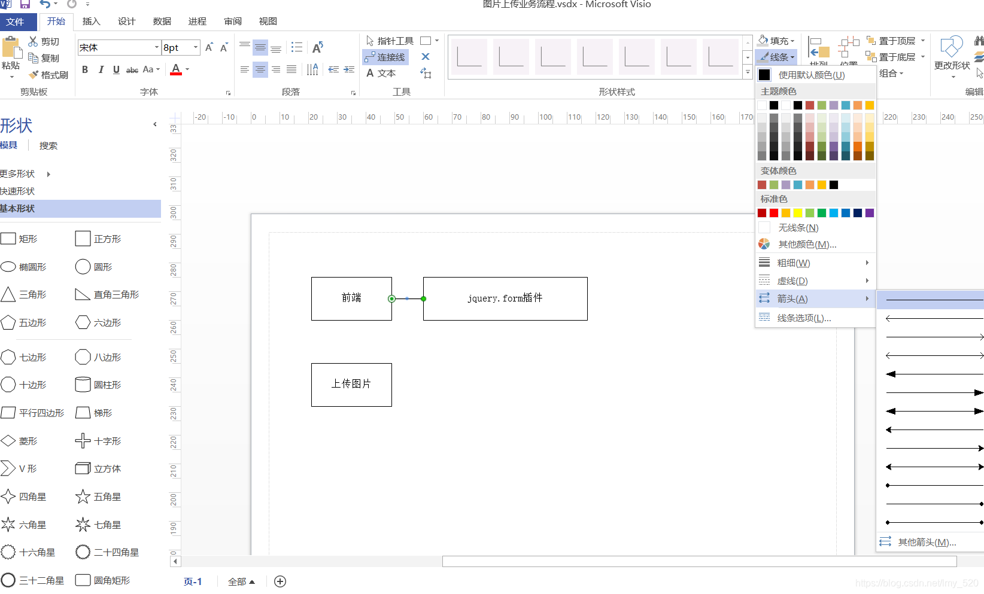Viewport: 984px width, 594px height.
Task: Click the connection point X icon
Action: (x=426, y=57)
